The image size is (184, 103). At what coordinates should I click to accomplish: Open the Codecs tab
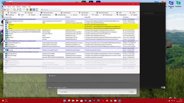click(95, 15)
